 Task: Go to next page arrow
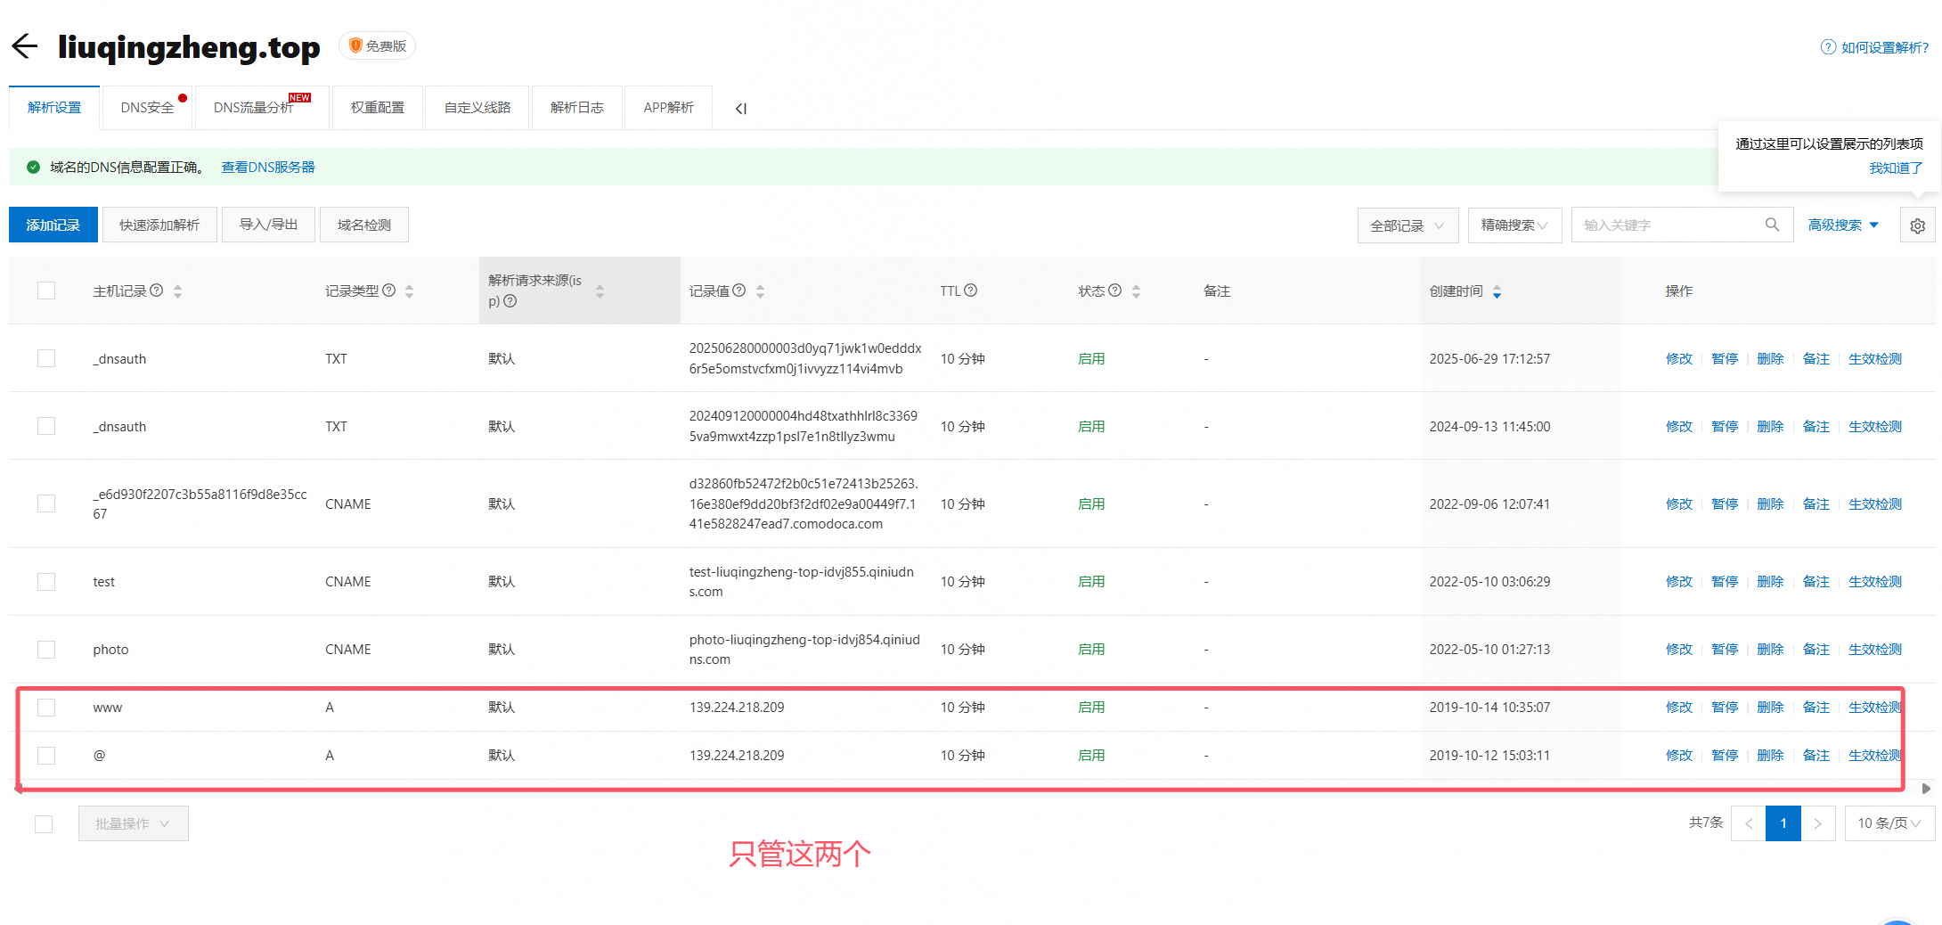[x=1818, y=823]
